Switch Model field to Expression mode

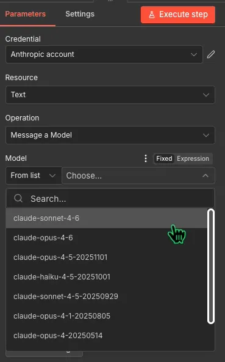[x=193, y=158]
